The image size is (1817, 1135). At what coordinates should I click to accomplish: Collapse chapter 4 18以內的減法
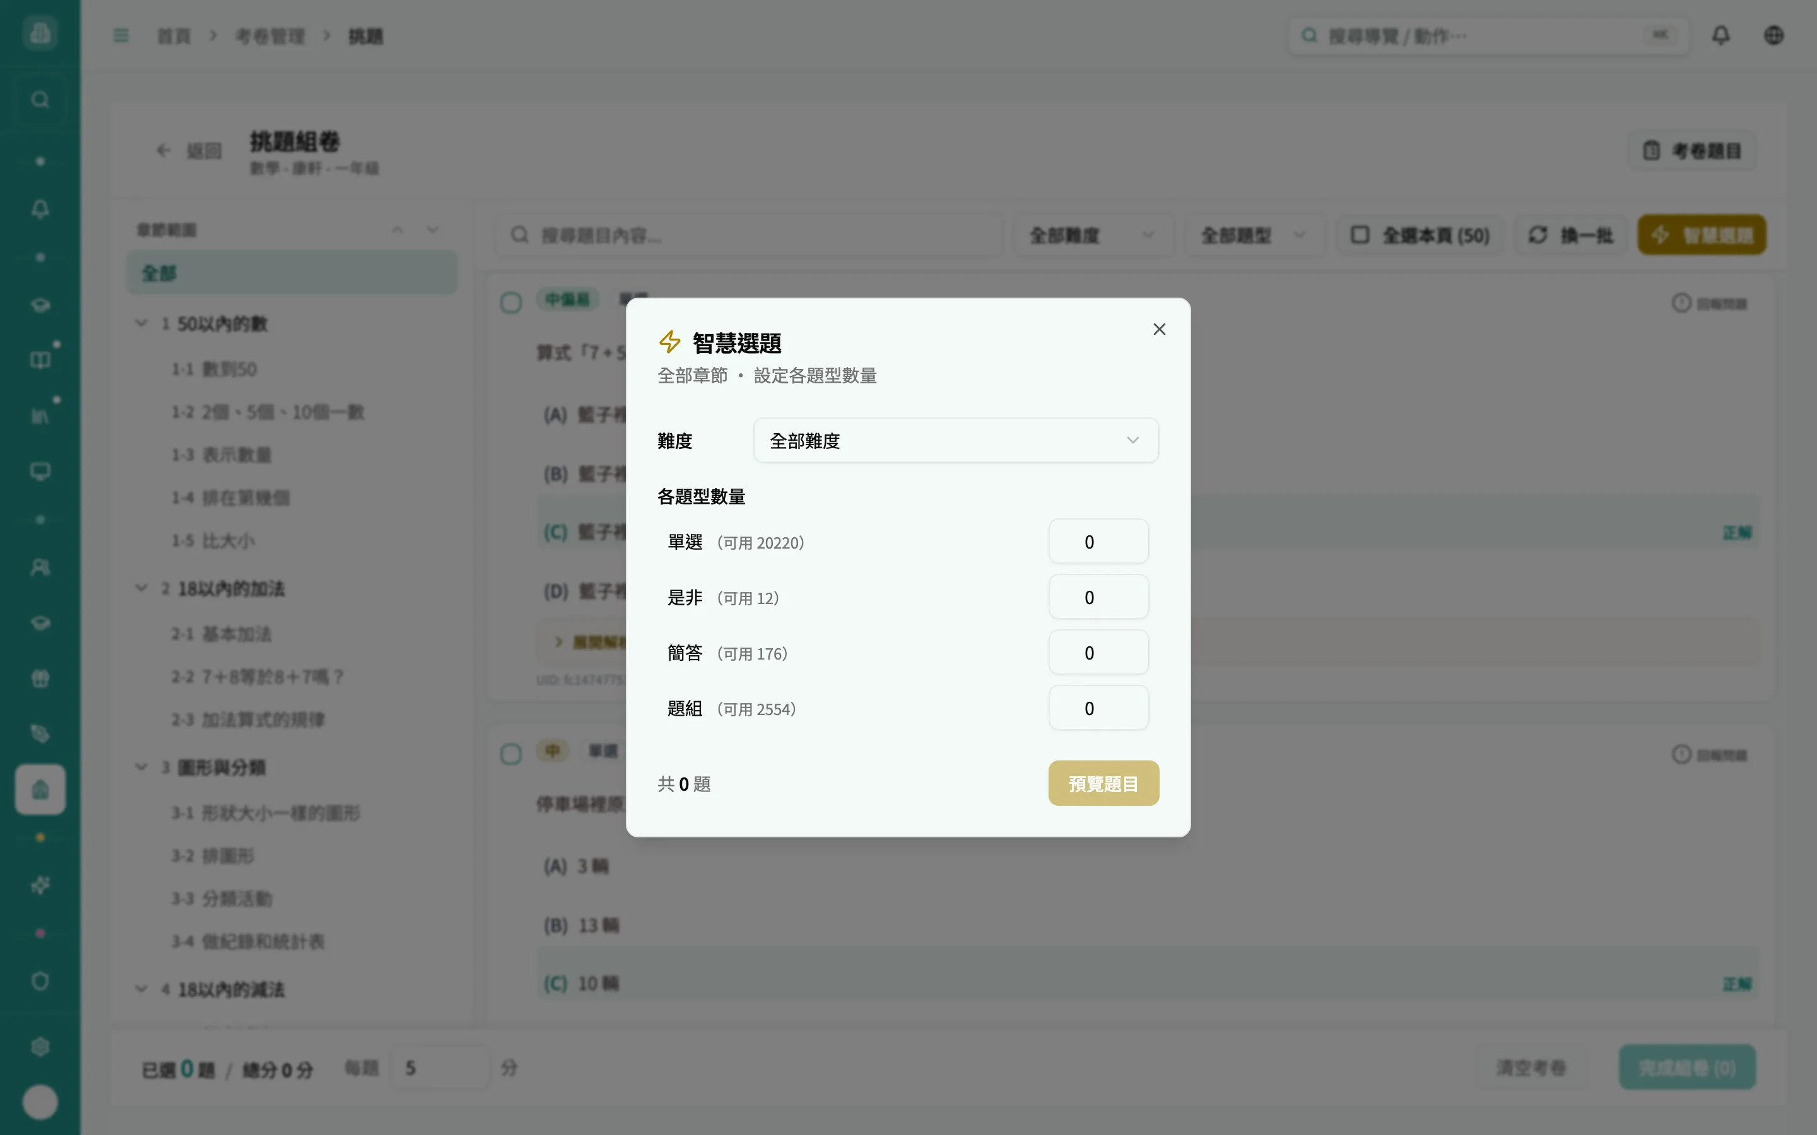pos(141,989)
